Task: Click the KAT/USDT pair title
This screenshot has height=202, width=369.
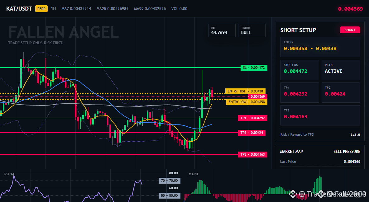Action: [19, 9]
